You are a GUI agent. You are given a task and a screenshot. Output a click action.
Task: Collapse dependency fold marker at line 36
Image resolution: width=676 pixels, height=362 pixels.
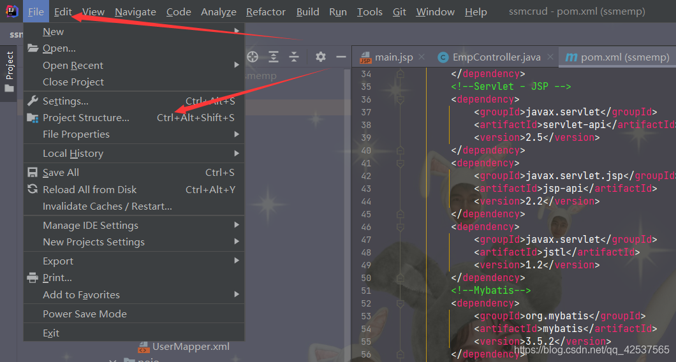point(400,99)
